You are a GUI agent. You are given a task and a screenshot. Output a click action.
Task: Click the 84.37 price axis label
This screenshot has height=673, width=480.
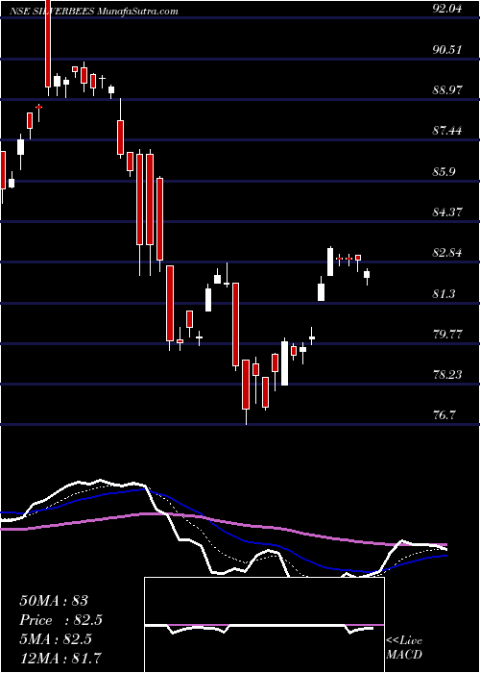click(x=447, y=212)
